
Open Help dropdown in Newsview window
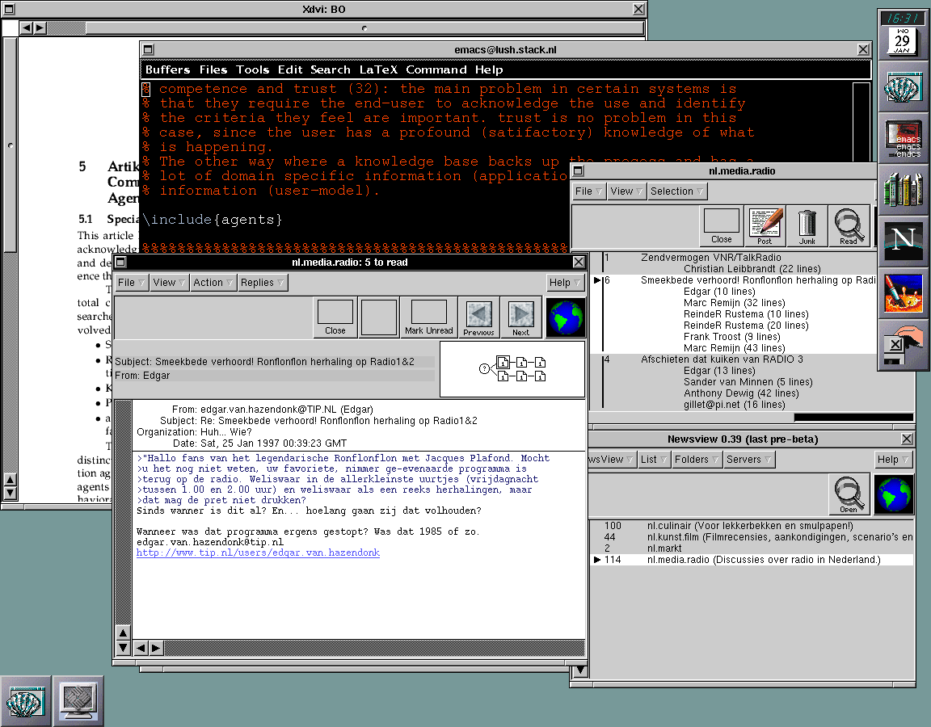[x=894, y=460]
